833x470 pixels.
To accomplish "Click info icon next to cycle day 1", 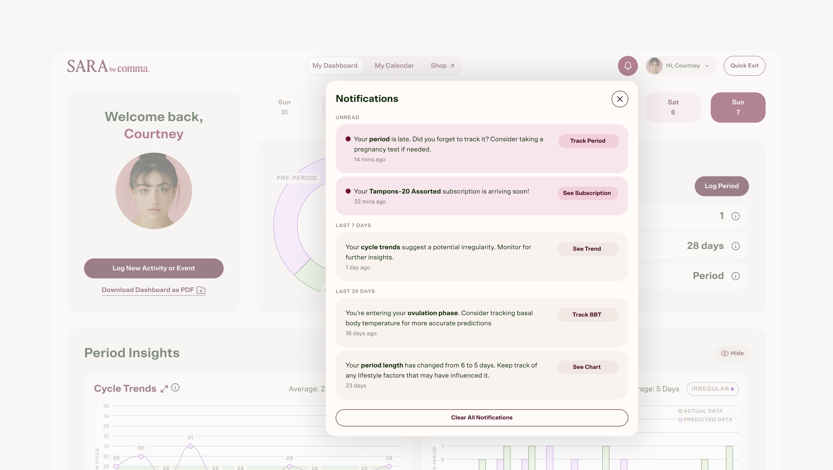I will (736, 216).
